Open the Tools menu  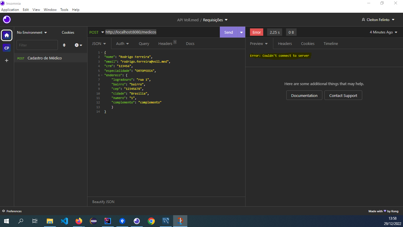pos(64,10)
